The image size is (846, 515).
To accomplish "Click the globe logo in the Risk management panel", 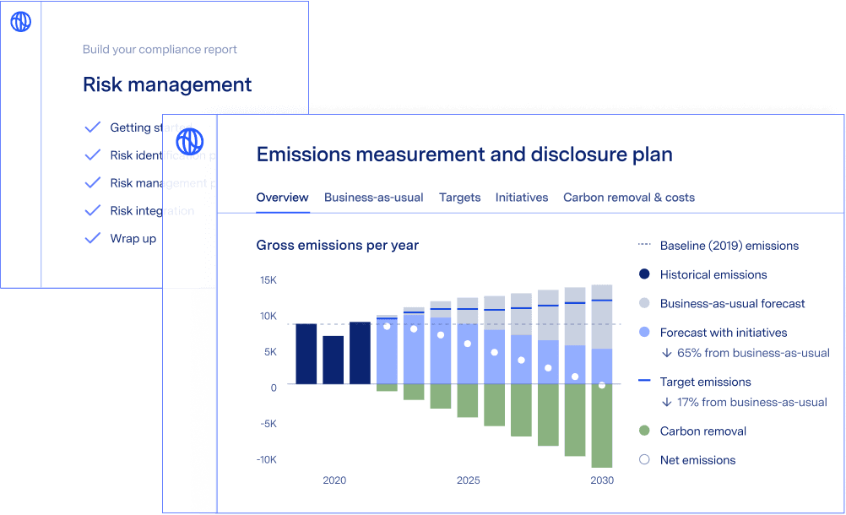I will 21,22.
